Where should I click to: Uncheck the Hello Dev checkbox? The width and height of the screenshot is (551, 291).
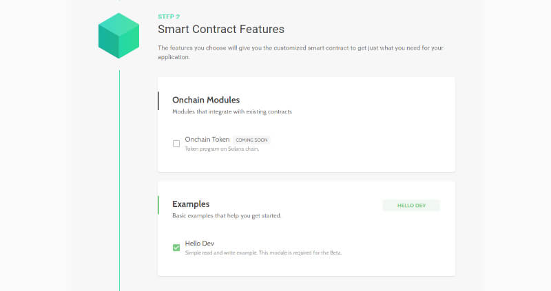[x=176, y=248]
